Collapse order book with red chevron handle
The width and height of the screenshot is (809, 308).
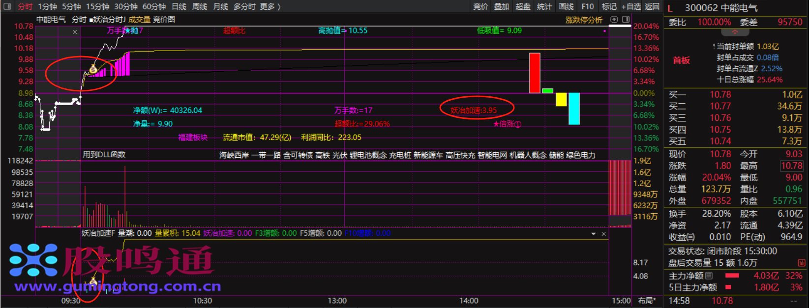pyautogui.click(x=735, y=32)
